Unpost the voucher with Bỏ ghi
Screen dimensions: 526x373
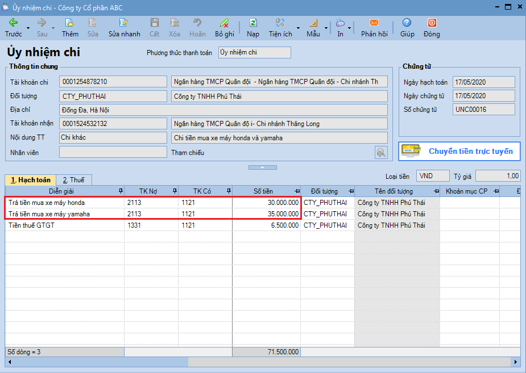(225, 27)
